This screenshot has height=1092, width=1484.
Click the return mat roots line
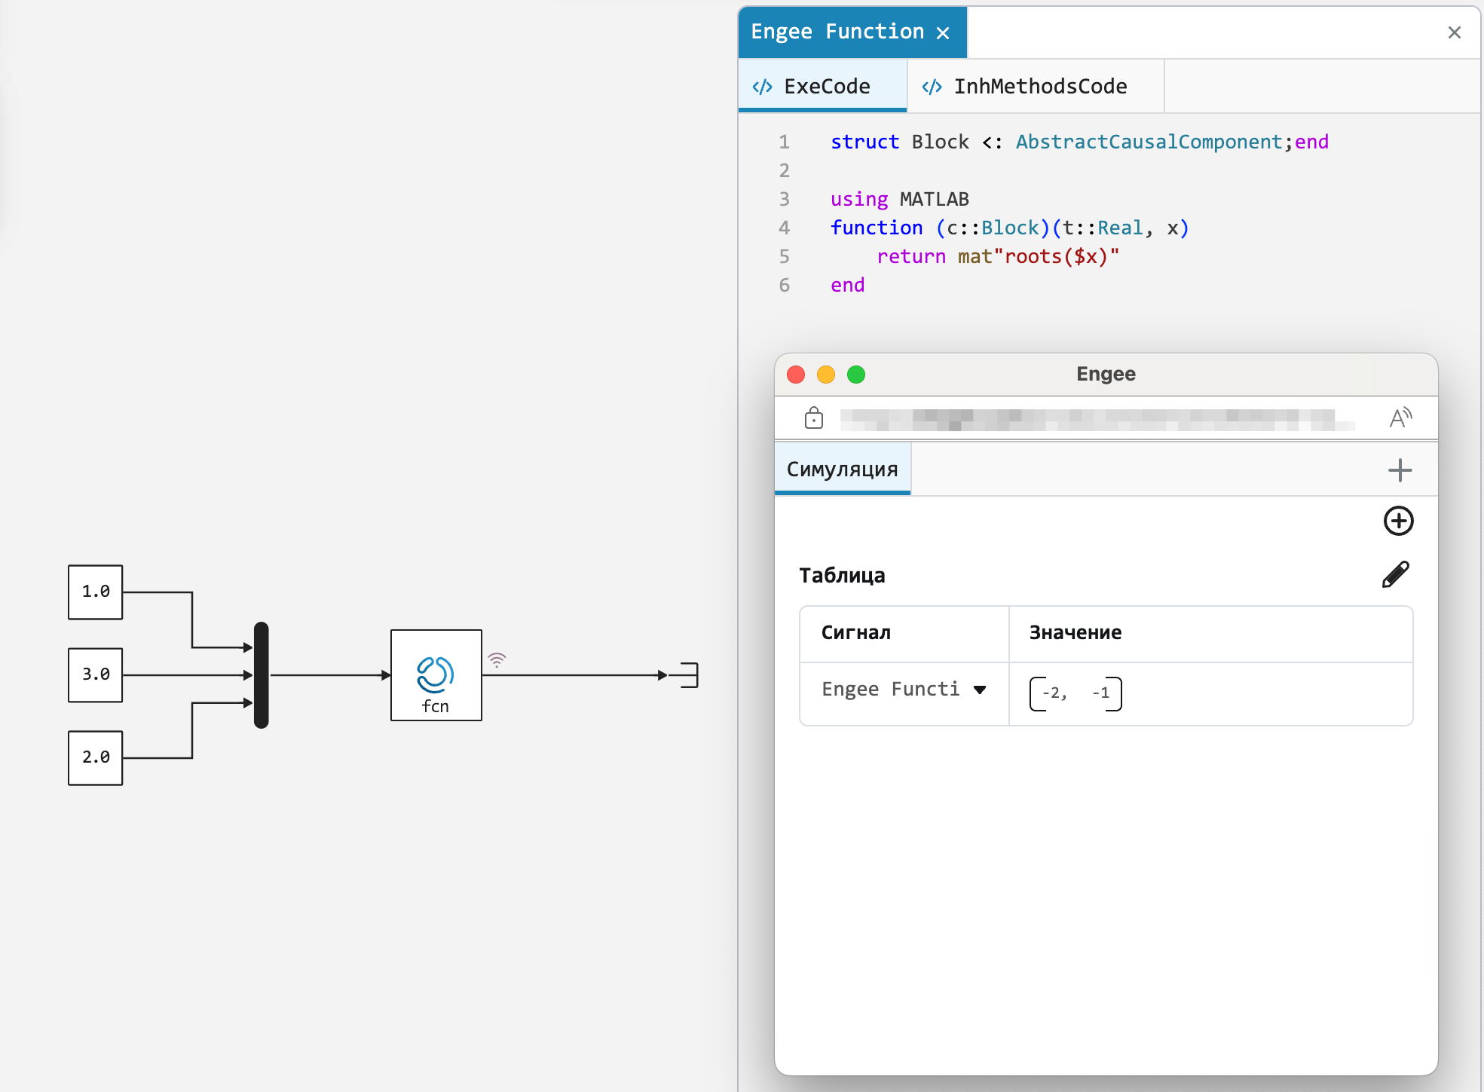998,256
